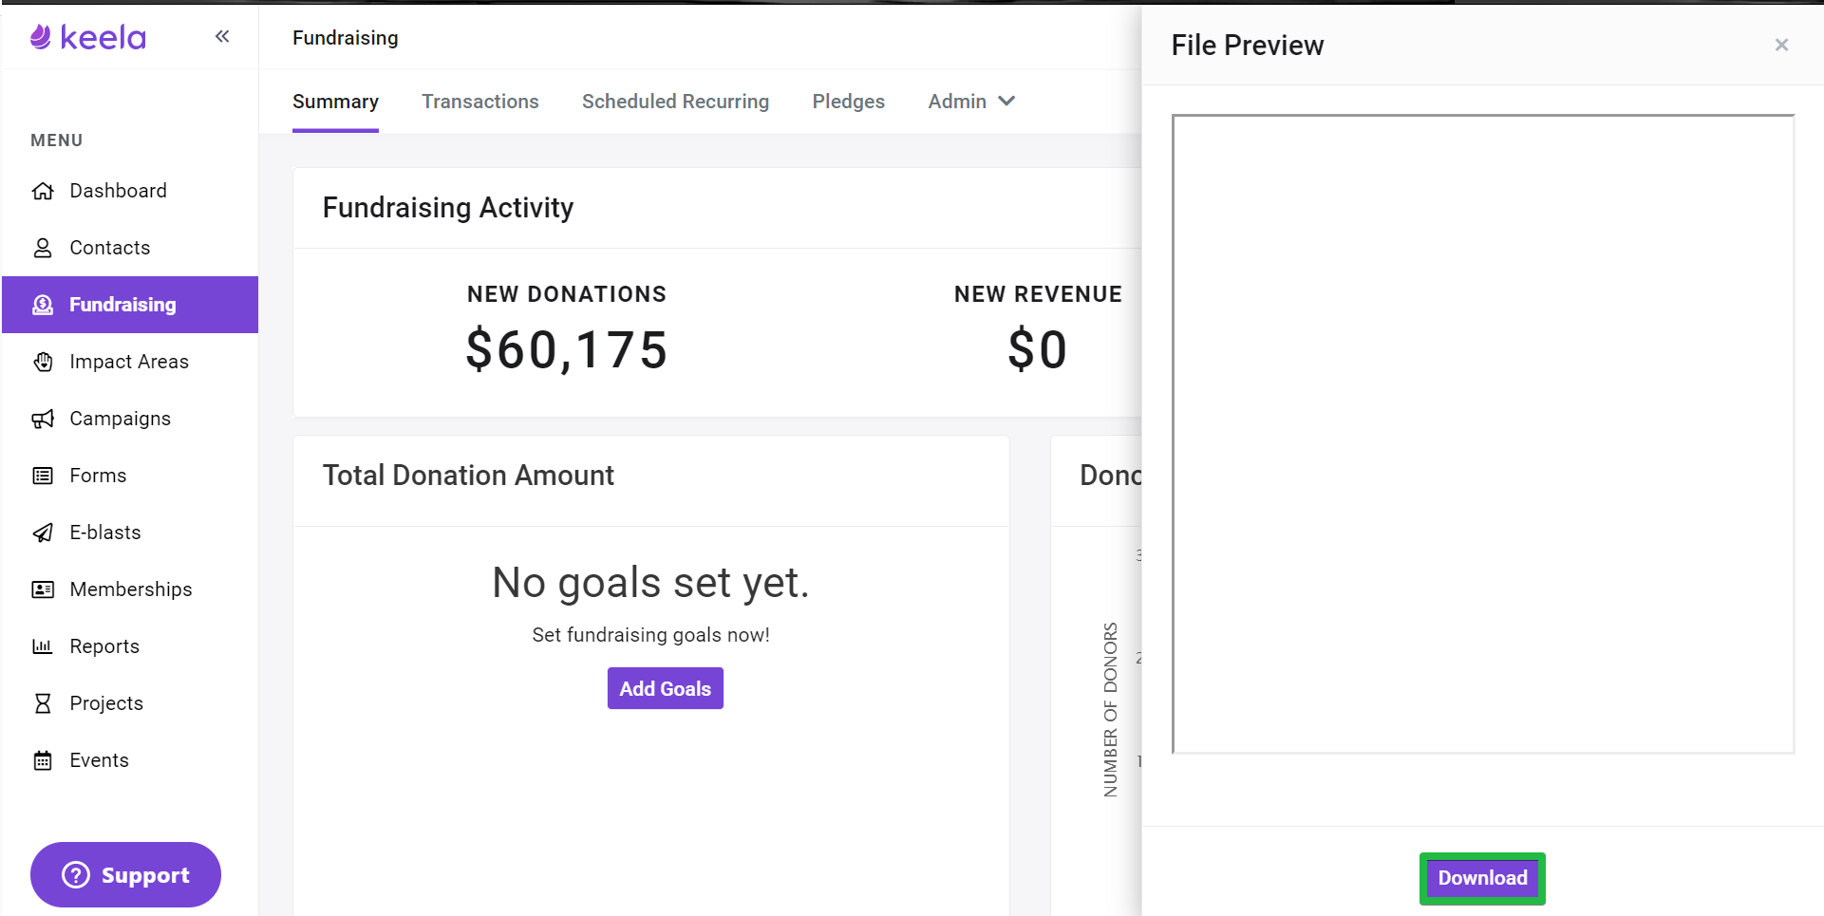Download the previewed file
1824x916 pixels.
[1482, 878]
